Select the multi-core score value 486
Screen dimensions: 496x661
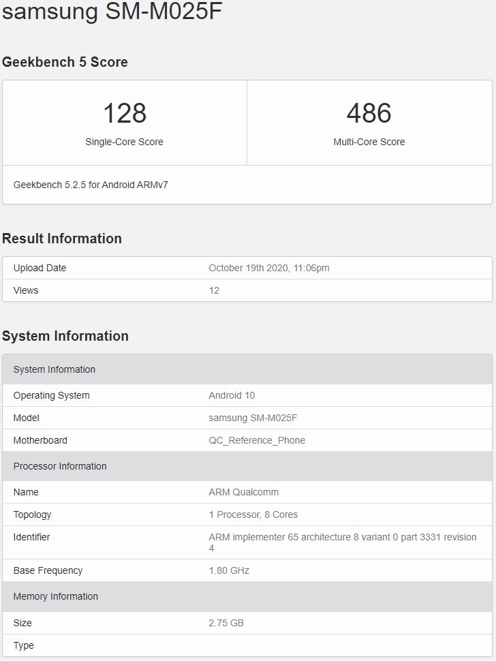pos(369,113)
